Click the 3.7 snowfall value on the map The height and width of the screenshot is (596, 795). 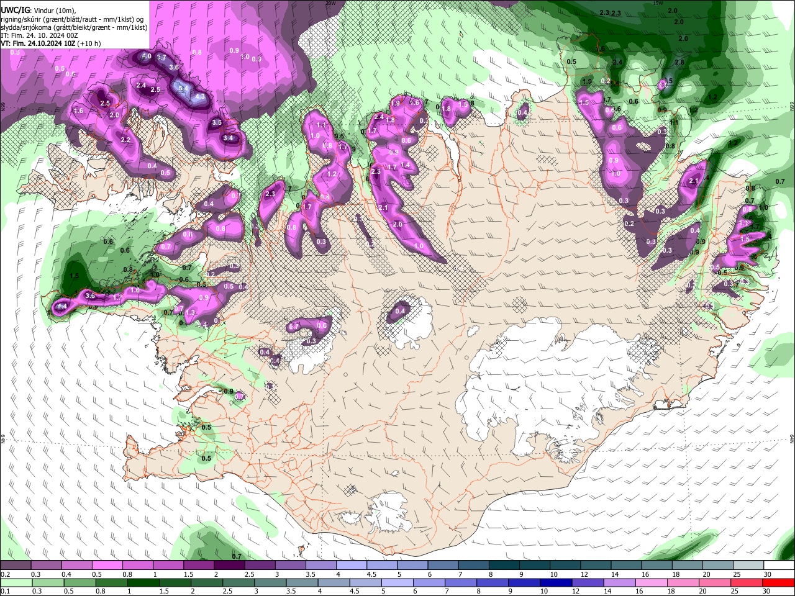coord(161,57)
